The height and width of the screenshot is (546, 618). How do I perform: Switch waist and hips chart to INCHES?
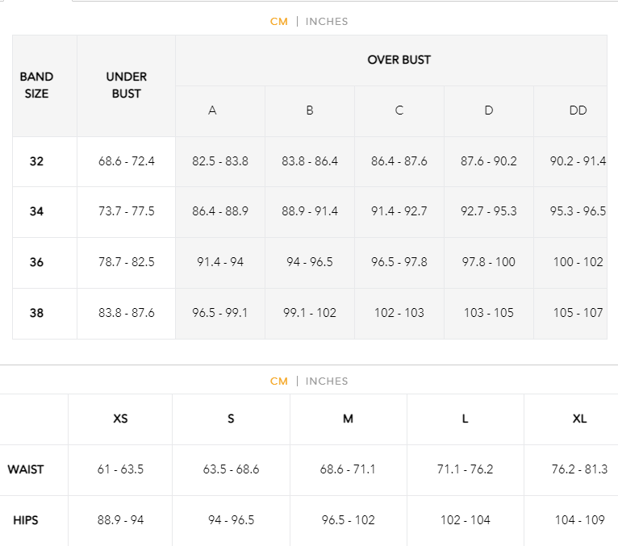pyautogui.click(x=326, y=381)
